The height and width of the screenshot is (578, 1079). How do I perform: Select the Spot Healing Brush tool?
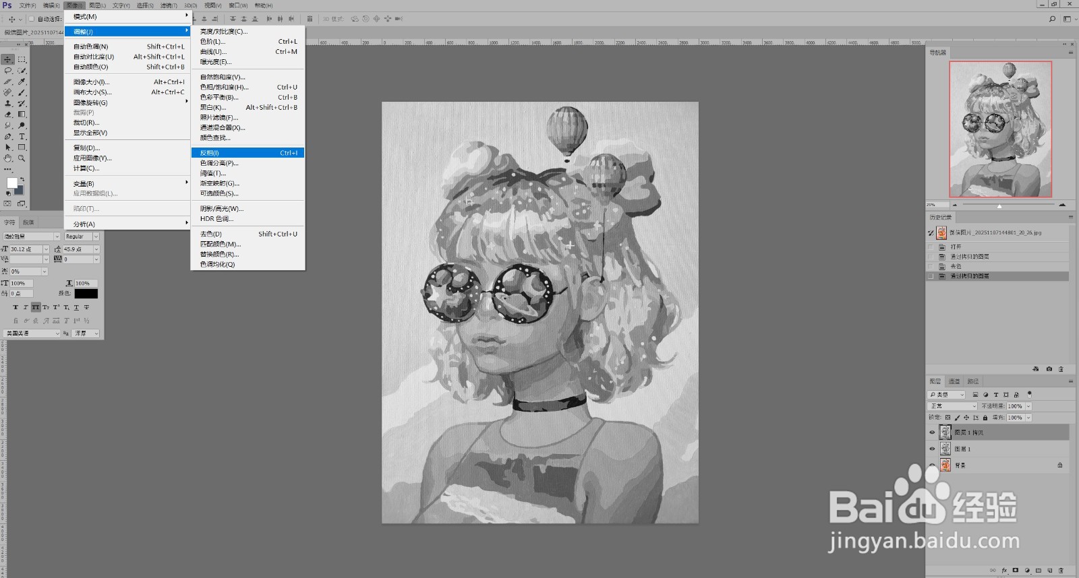(8, 92)
